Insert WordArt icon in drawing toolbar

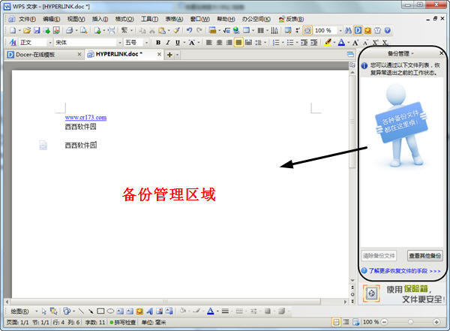click(x=149, y=311)
